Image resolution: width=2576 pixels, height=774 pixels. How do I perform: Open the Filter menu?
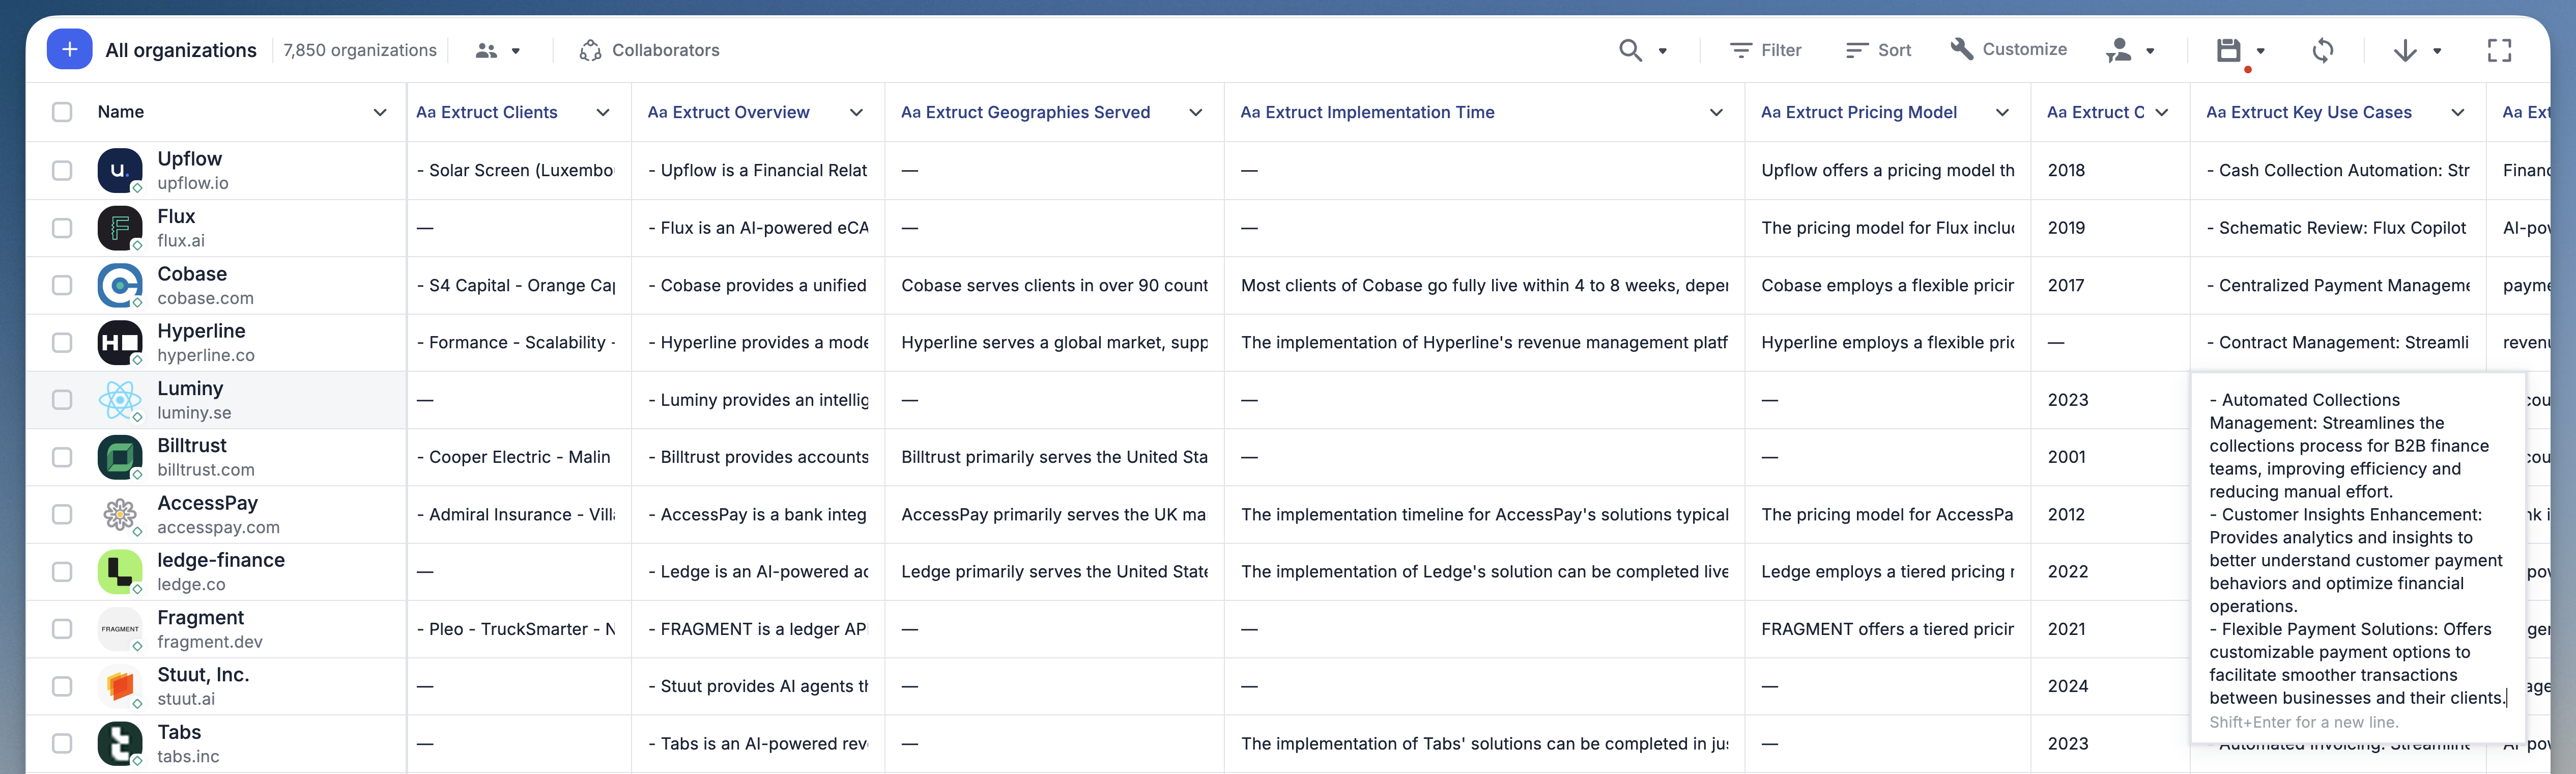[x=1765, y=50]
